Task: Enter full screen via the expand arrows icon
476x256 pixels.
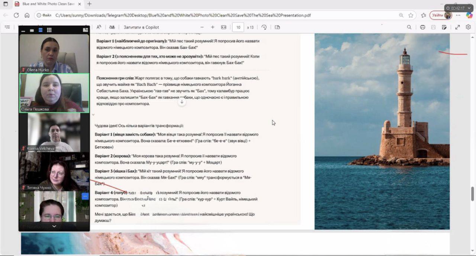Action: (x=457, y=27)
